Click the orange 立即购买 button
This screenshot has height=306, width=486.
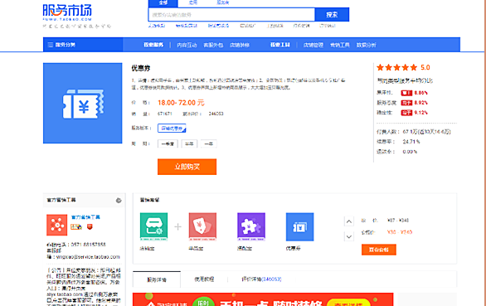[187, 167]
